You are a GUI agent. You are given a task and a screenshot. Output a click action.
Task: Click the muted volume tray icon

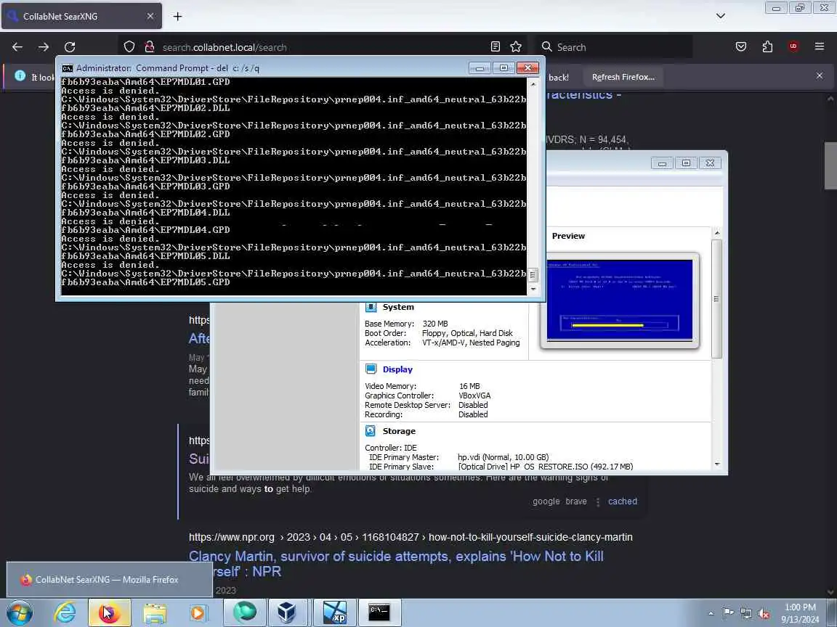tap(764, 613)
